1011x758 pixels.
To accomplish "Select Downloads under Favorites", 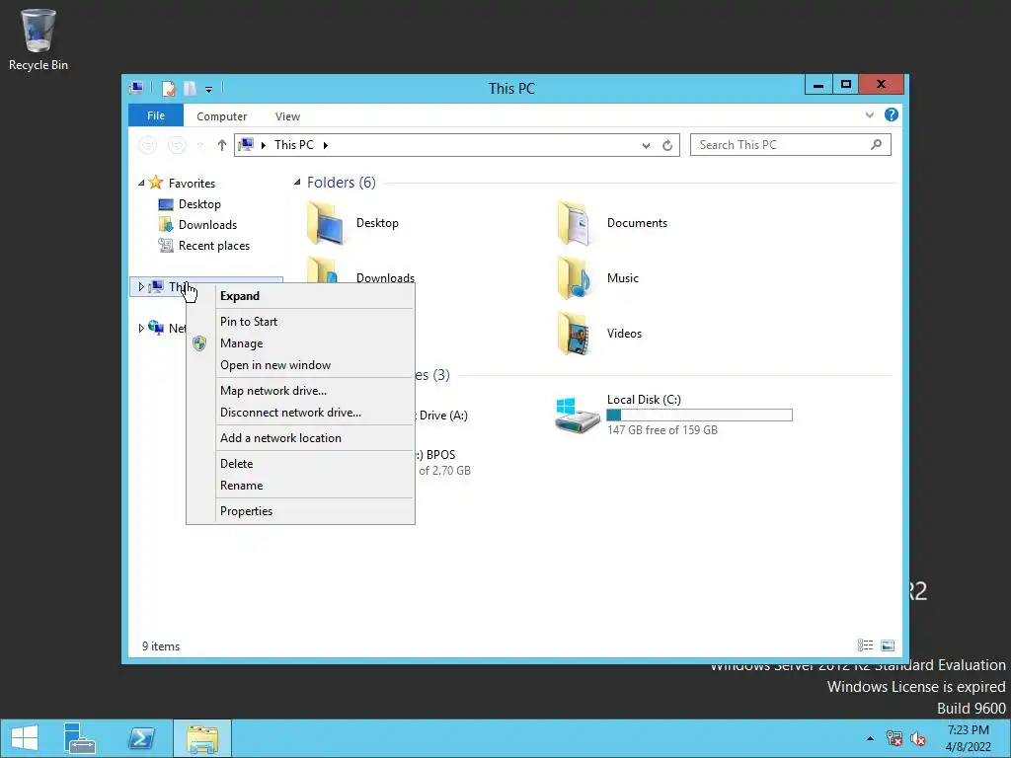I will [x=207, y=225].
